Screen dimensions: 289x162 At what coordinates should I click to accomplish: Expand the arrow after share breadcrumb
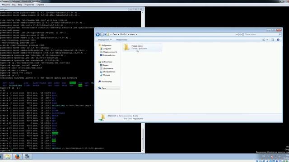[136, 34]
